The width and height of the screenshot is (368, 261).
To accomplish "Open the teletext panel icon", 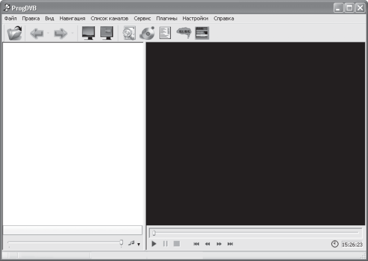I will (202, 33).
